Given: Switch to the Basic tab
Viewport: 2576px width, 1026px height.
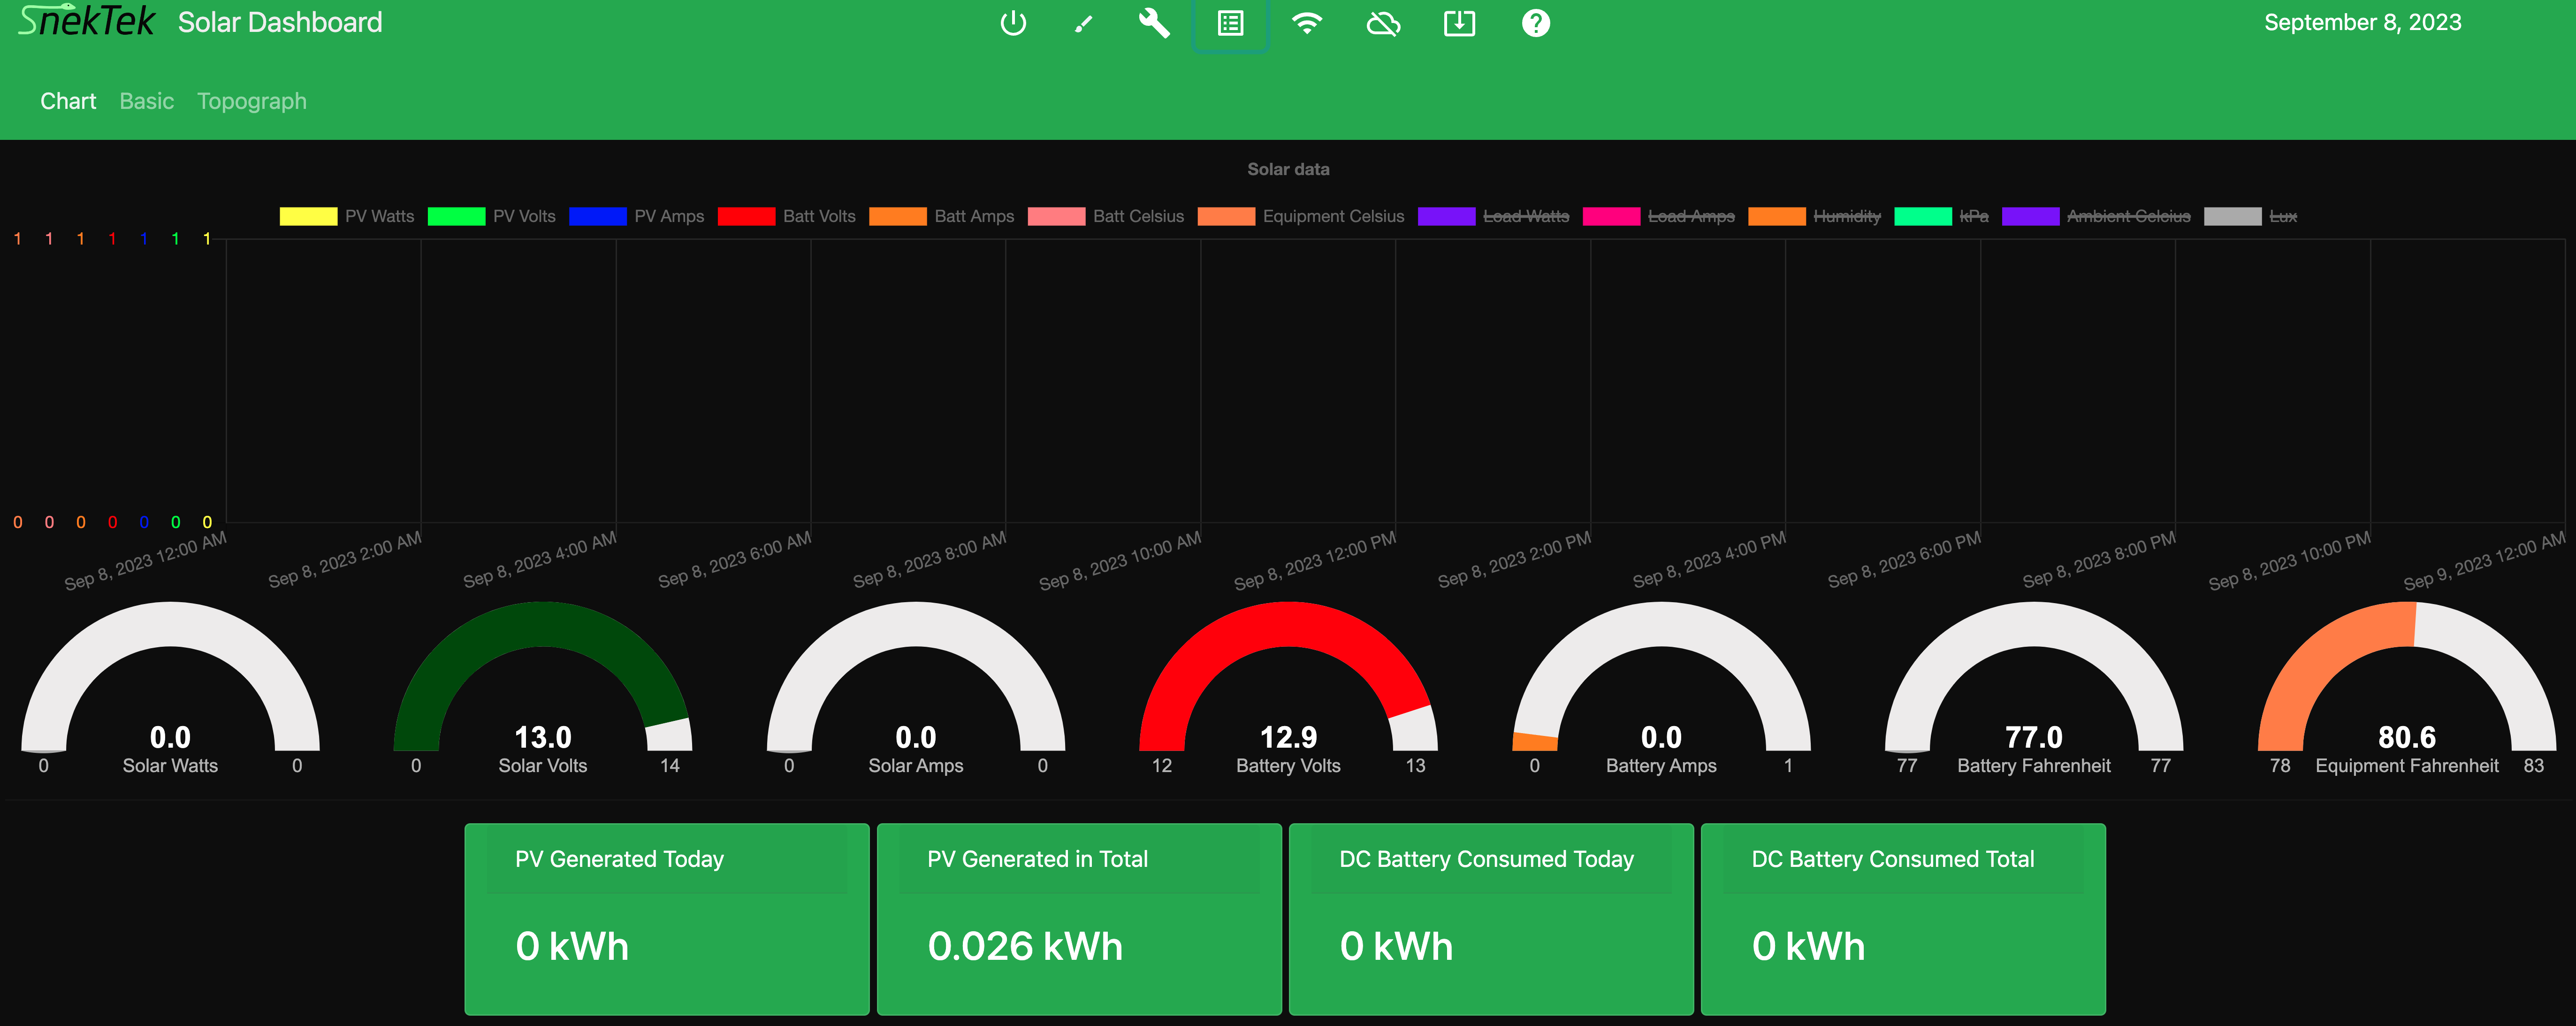Looking at the screenshot, I should point(146,101).
